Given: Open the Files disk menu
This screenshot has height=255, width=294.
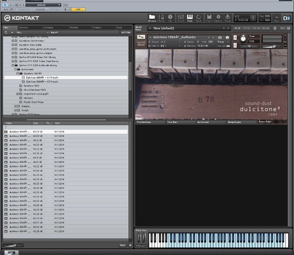Looking at the screenshot, I should click(209, 18).
